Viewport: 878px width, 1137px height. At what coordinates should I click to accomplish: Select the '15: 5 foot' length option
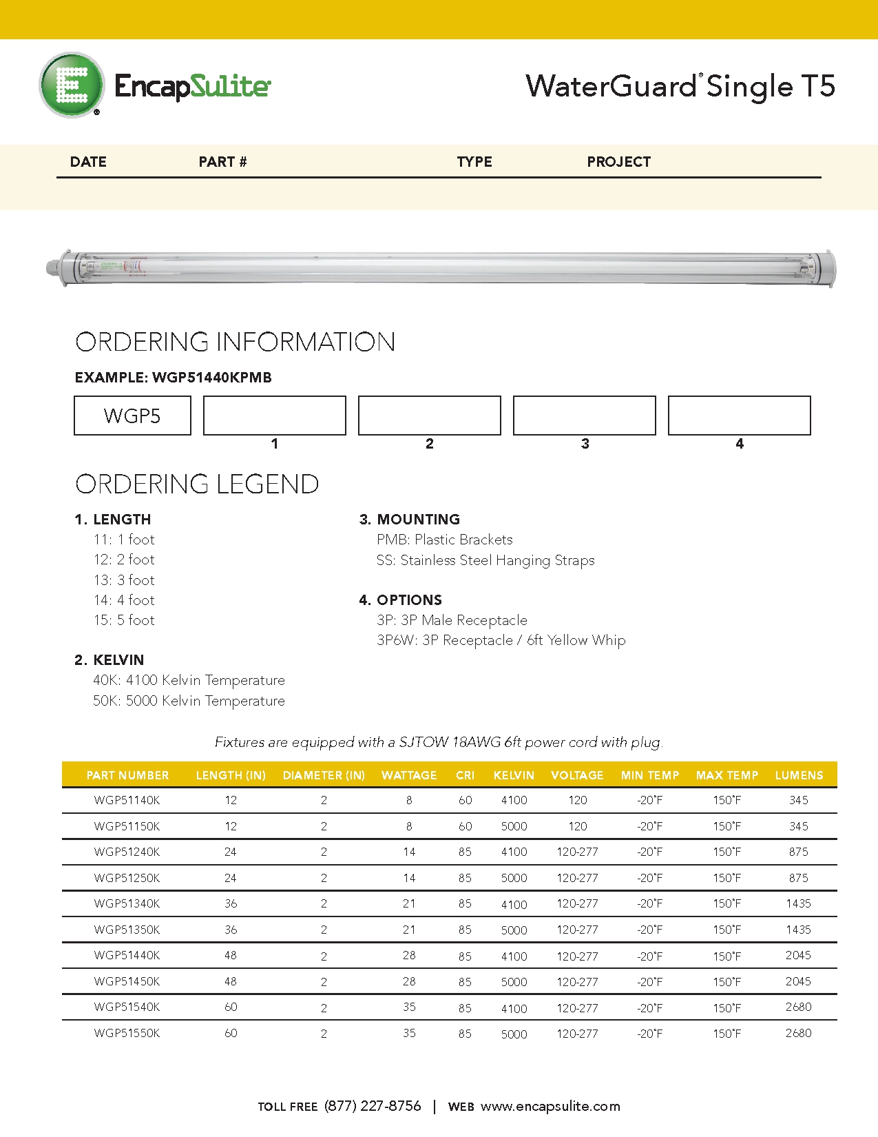[124, 620]
